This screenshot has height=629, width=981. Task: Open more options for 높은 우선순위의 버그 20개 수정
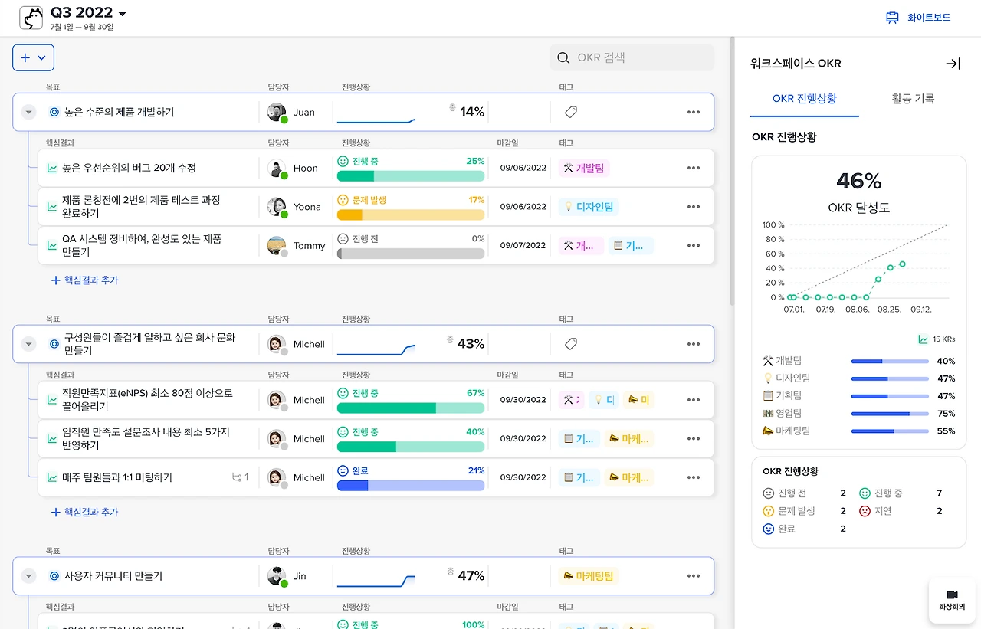tap(694, 168)
